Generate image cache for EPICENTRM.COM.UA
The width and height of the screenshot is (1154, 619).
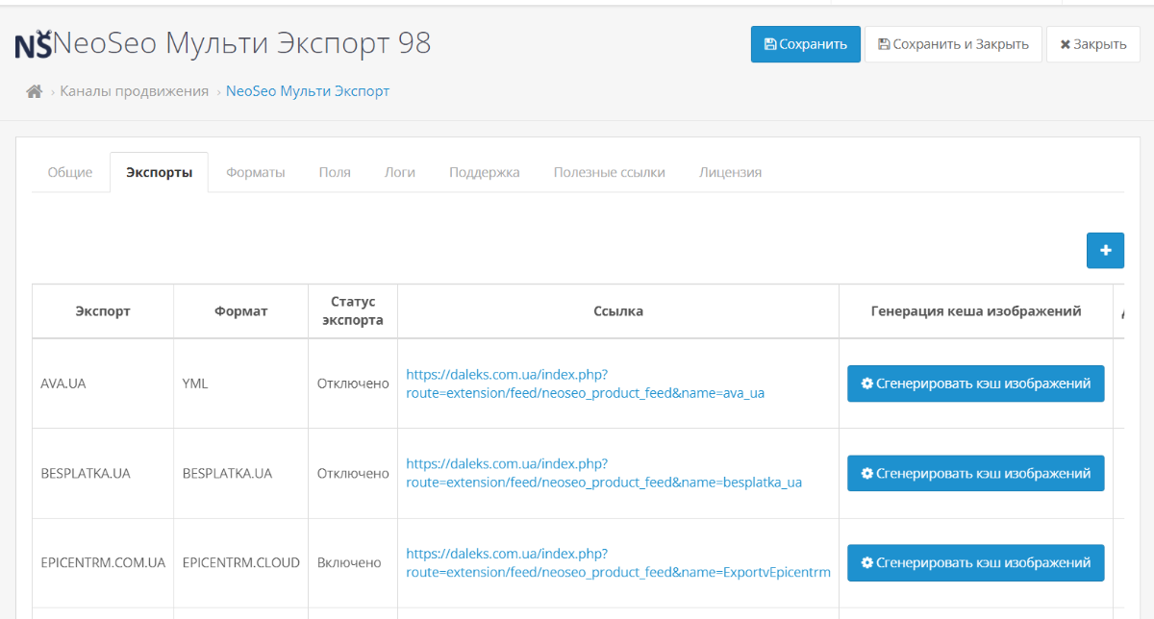975,563
